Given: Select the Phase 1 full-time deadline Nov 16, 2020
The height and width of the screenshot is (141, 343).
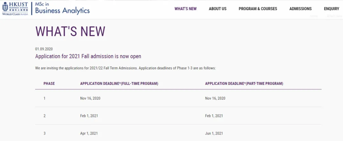Looking at the screenshot, I should coord(90,98).
